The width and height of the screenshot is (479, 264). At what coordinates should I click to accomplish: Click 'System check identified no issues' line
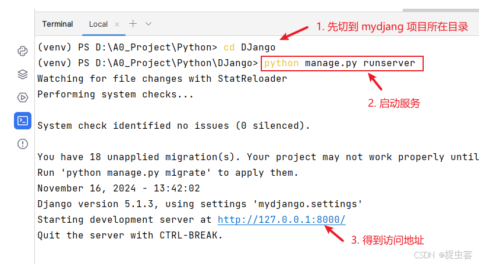pyautogui.click(x=173, y=126)
